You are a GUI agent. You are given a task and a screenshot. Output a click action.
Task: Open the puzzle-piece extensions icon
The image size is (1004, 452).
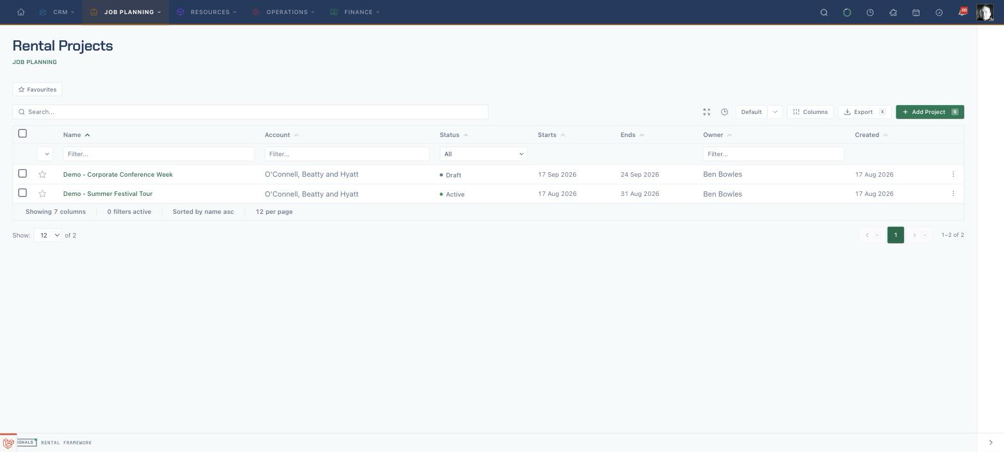pos(893,12)
